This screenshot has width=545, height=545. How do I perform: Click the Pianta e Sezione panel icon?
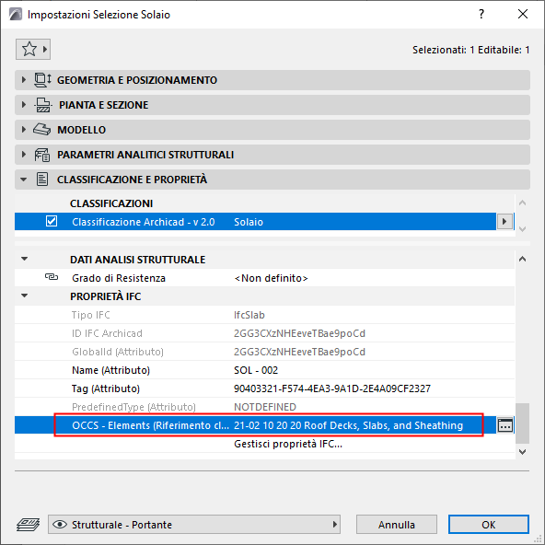coord(43,105)
